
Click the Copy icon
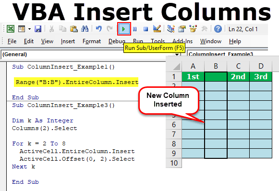(62, 29)
